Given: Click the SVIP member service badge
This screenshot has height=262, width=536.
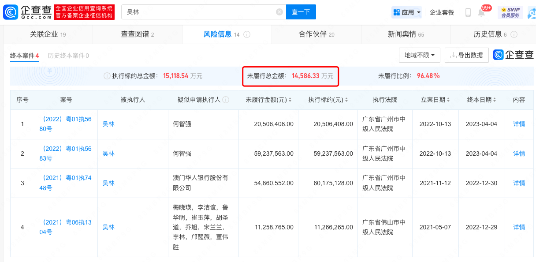Looking at the screenshot, I should pos(510,12).
